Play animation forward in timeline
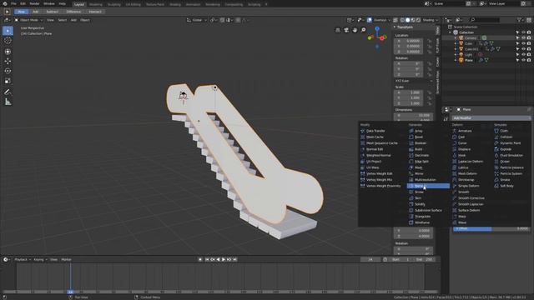This screenshot has width=534, height=300. point(224,259)
